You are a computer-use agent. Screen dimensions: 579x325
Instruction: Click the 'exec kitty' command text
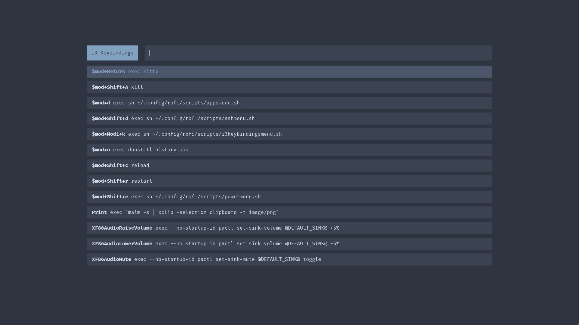pyautogui.click(x=143, y=72)
